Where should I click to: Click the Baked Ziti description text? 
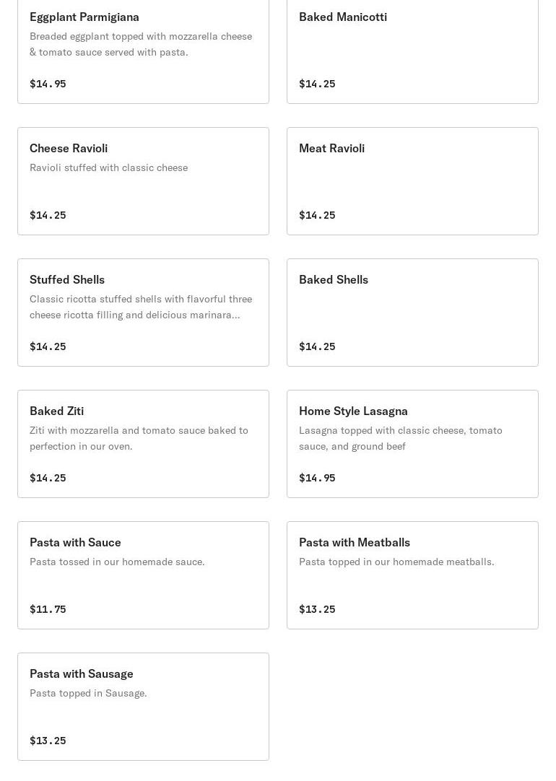pyautogui.click(x=139, y=438)
